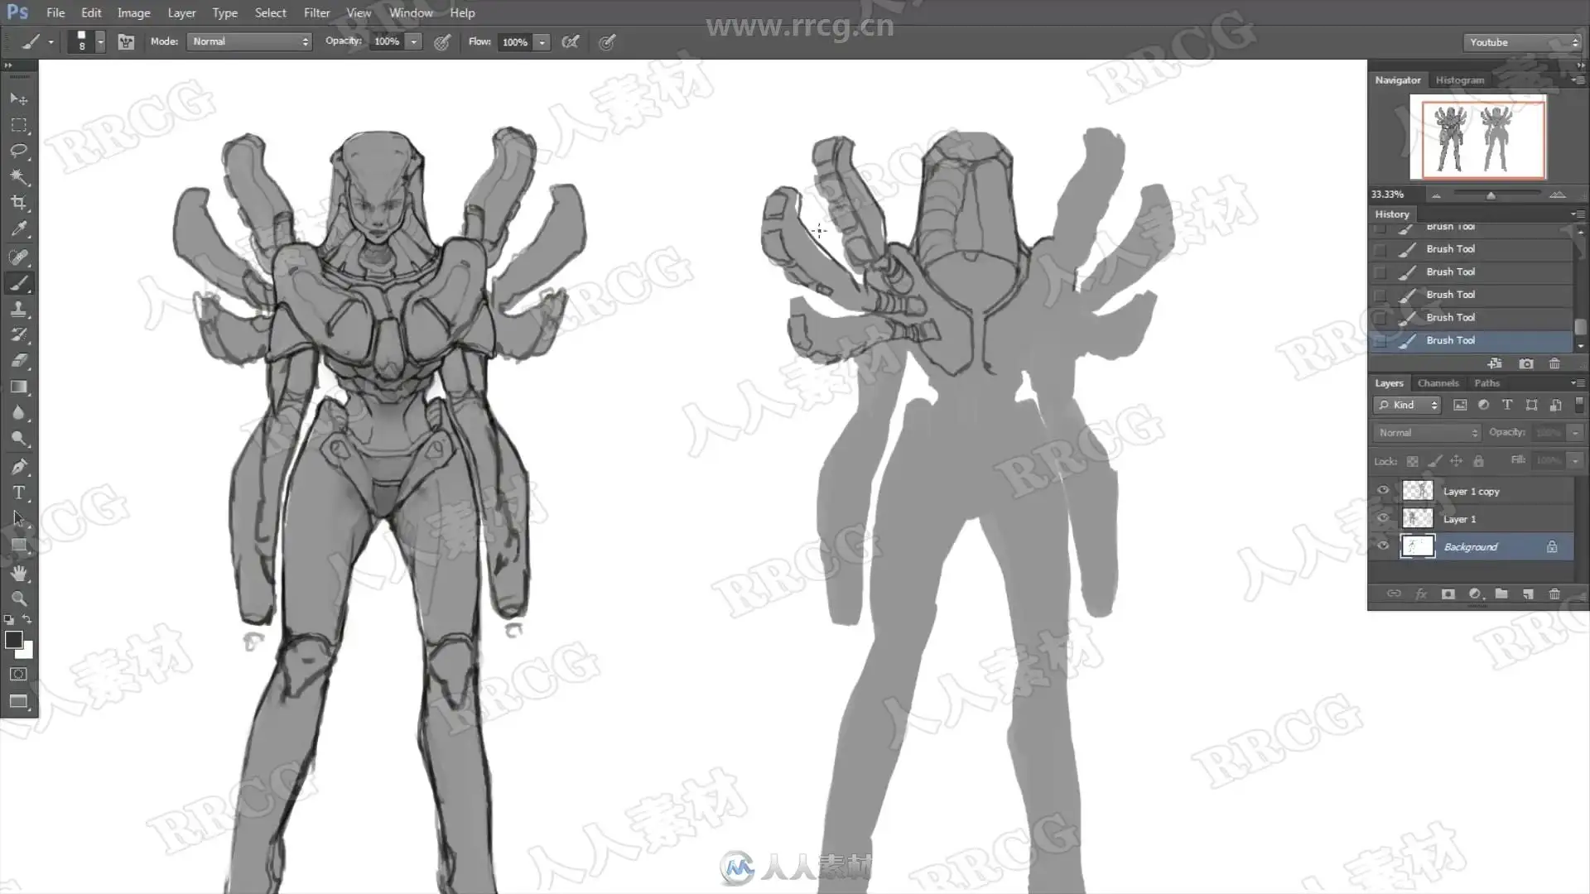1590x894 pixels.
Task: Expand the Kind layer filter dropdown
Action: pyautogui.click(x=1408, y=405)
